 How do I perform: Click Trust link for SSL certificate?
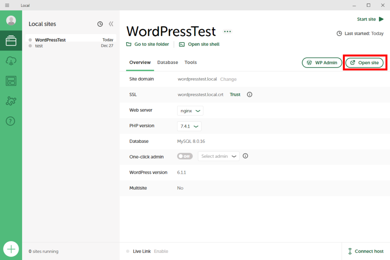coord(235,95)
